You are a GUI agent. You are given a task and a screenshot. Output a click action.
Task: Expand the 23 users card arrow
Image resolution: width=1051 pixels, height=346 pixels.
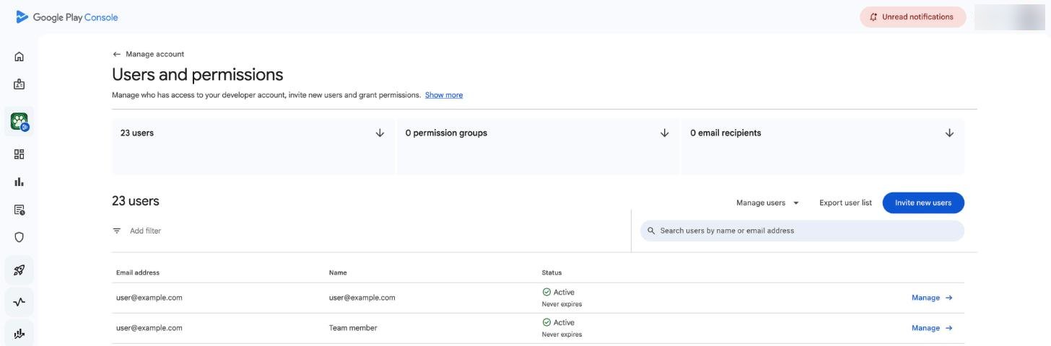pyautogui.click(x=380, y=133)
